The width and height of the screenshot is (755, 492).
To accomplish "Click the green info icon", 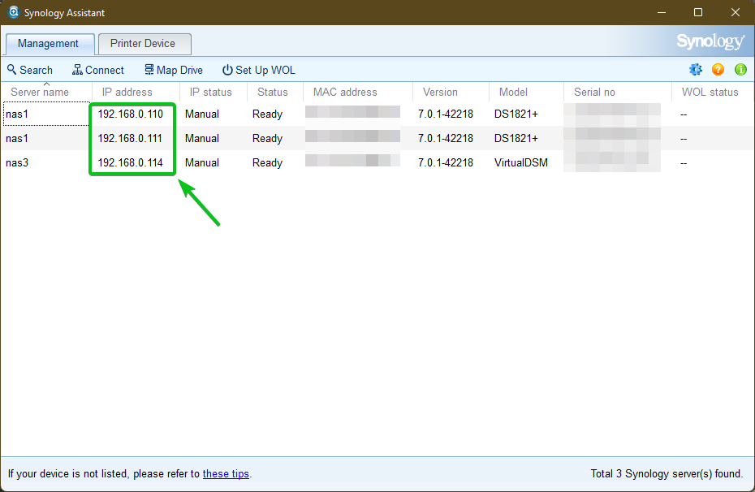I will pyautogui.click(x=740, y=70).
